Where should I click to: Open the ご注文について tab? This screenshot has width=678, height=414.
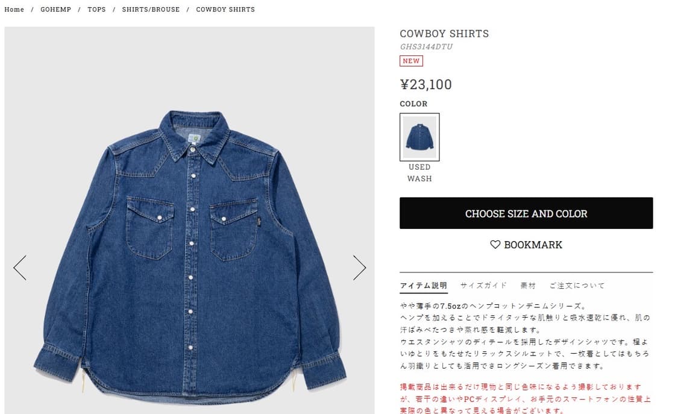577,285
